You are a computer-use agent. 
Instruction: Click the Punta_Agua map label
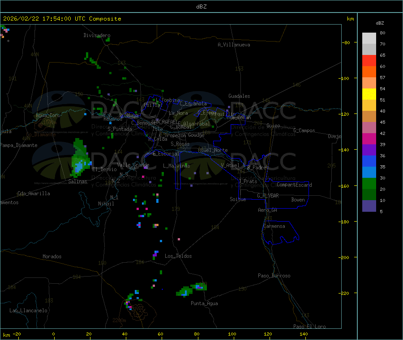(204, 303)
